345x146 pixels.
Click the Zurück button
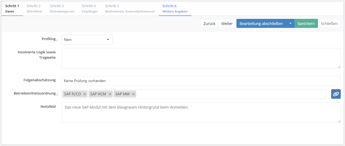pyautogui.click(x=209, y=23)
